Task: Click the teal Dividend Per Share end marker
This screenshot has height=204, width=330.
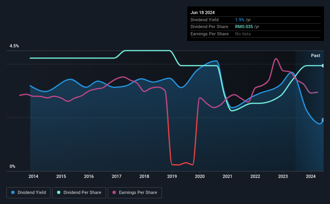Action: coord(323,65)
